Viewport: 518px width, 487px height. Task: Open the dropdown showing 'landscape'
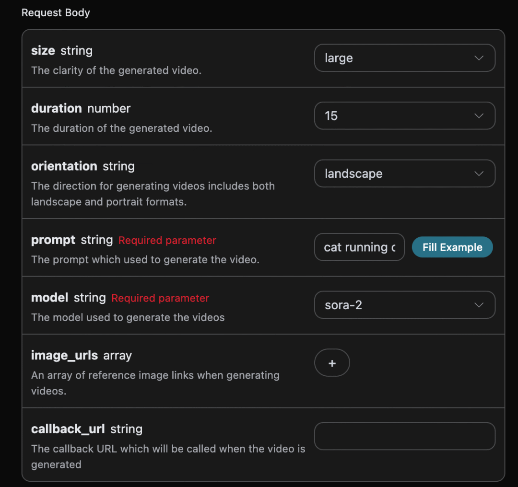click(x=393, y=174)
